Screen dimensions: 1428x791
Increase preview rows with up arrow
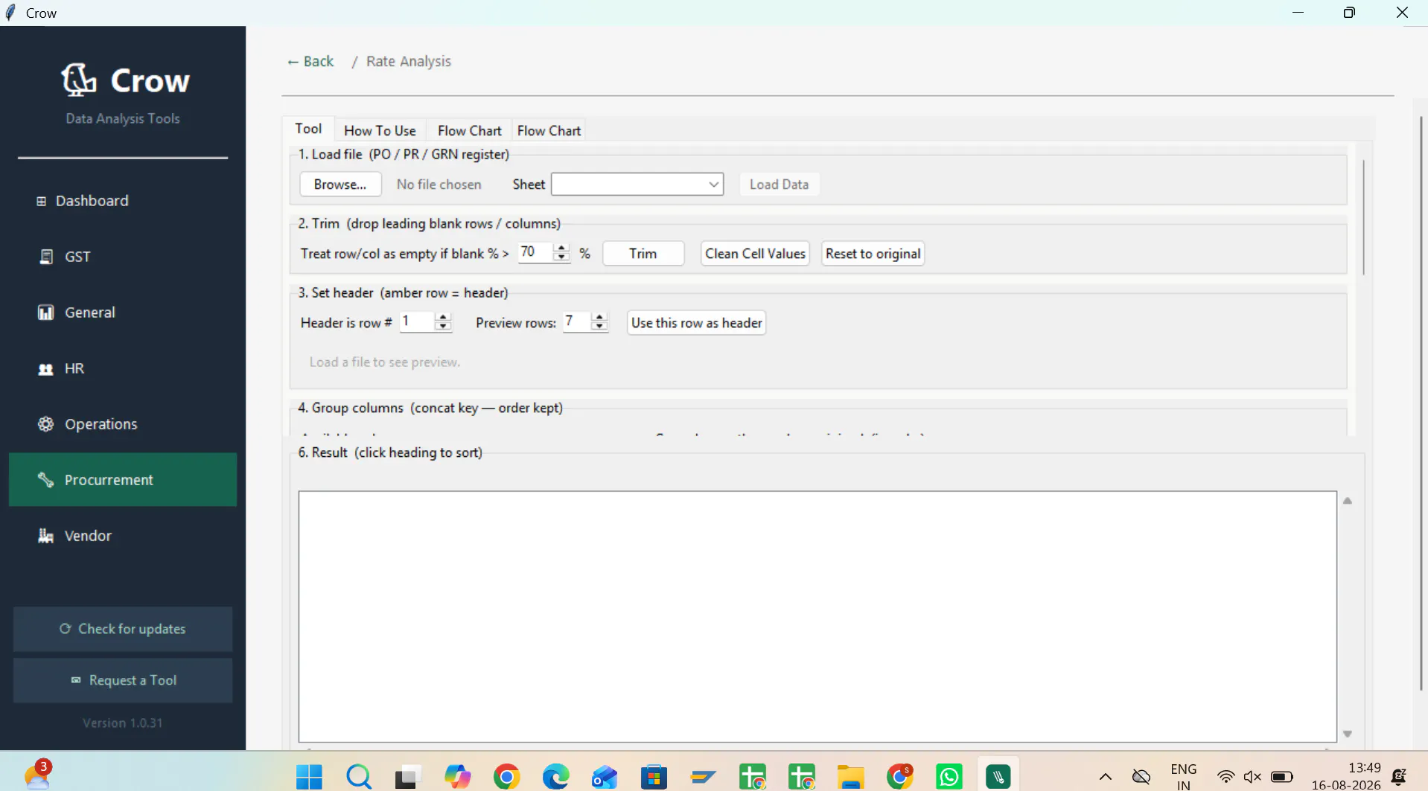[599, 317]
